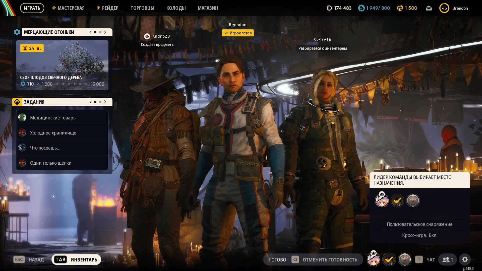482x271 pixels.
Task: Select the pink-haired leader avatar in party panel
Action: [382, 200]
